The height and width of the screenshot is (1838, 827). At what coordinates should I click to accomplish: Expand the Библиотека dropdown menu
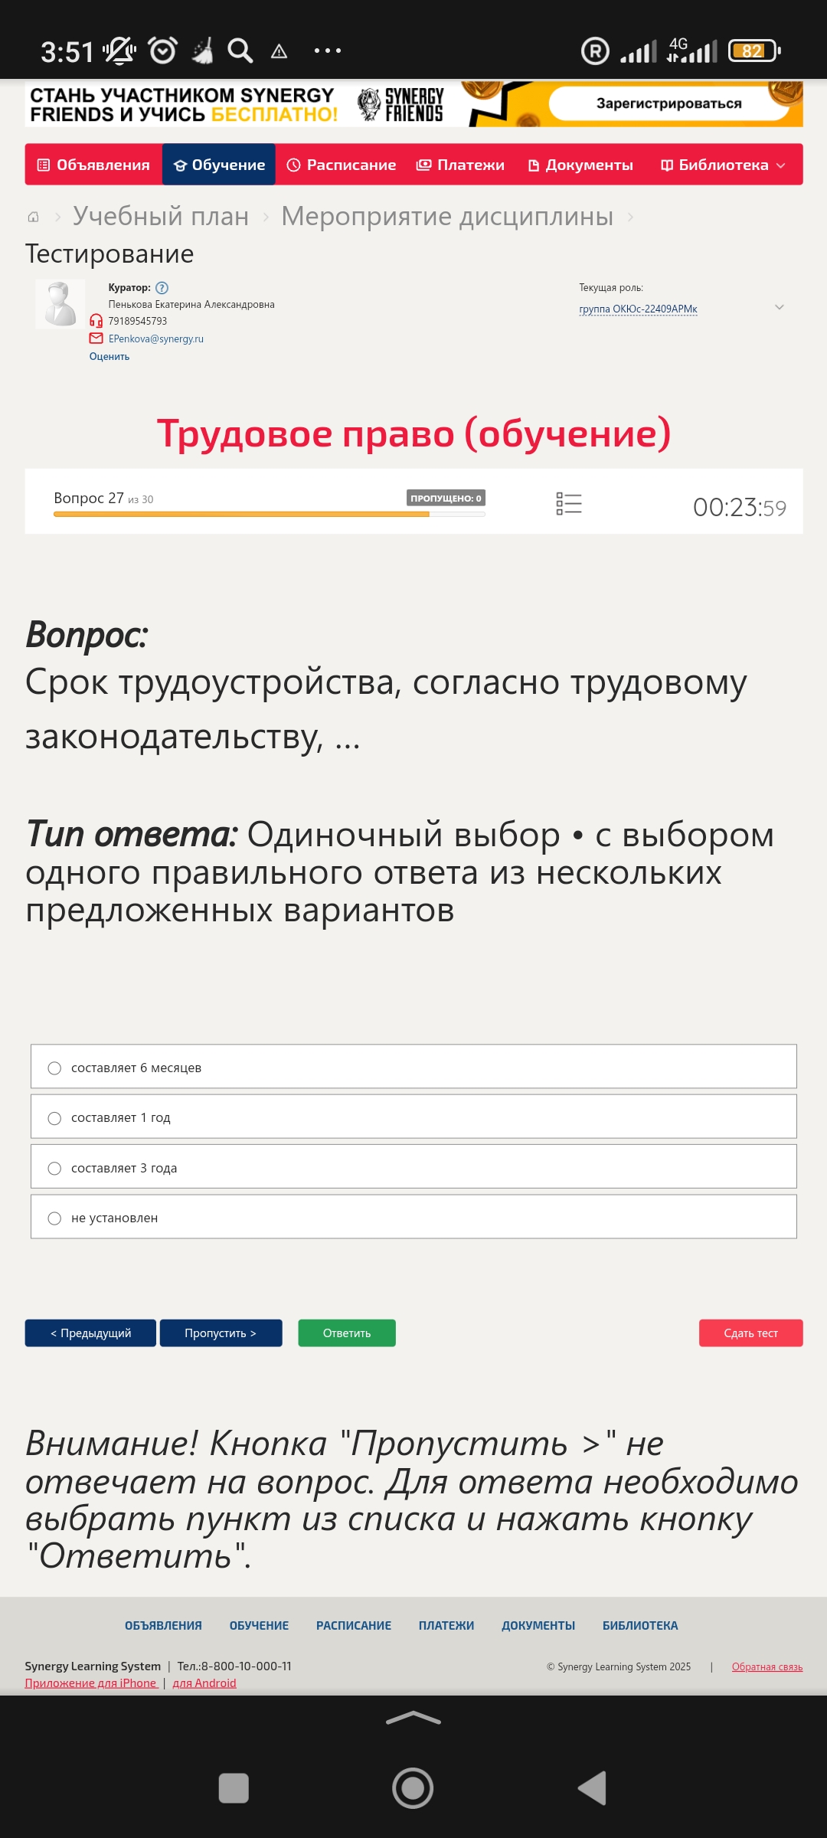(723, 165)
